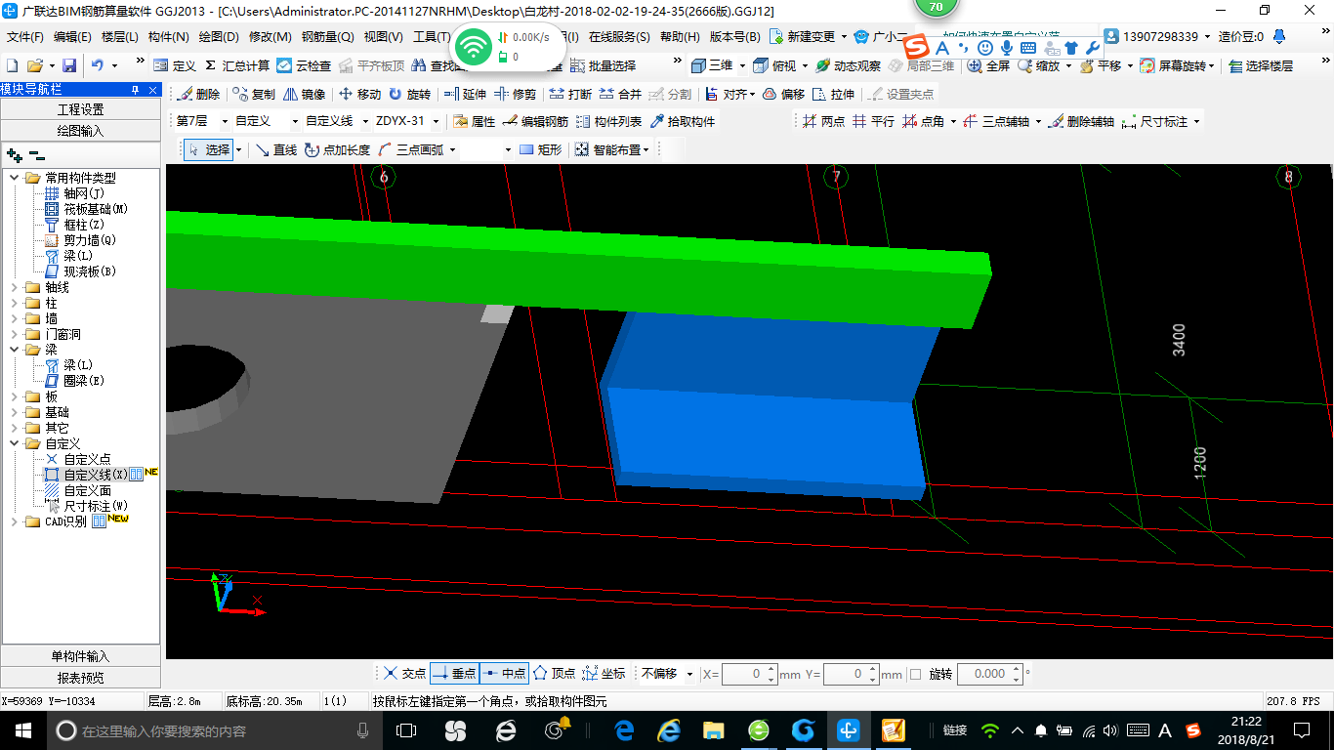Select 点加长度 point-plus-length tool
This screenshot has width=1334, height=750.
[x=337, y=149]
